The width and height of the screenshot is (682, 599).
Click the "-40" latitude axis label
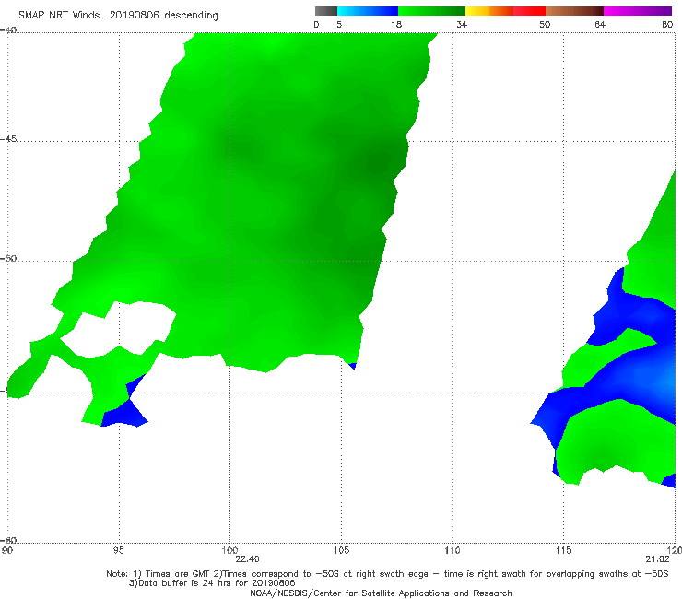click(x=8, y=30)
